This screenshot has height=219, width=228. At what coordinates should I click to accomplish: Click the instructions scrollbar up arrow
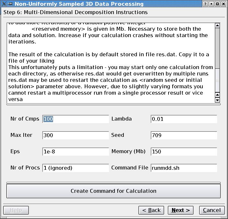[217, 26]
